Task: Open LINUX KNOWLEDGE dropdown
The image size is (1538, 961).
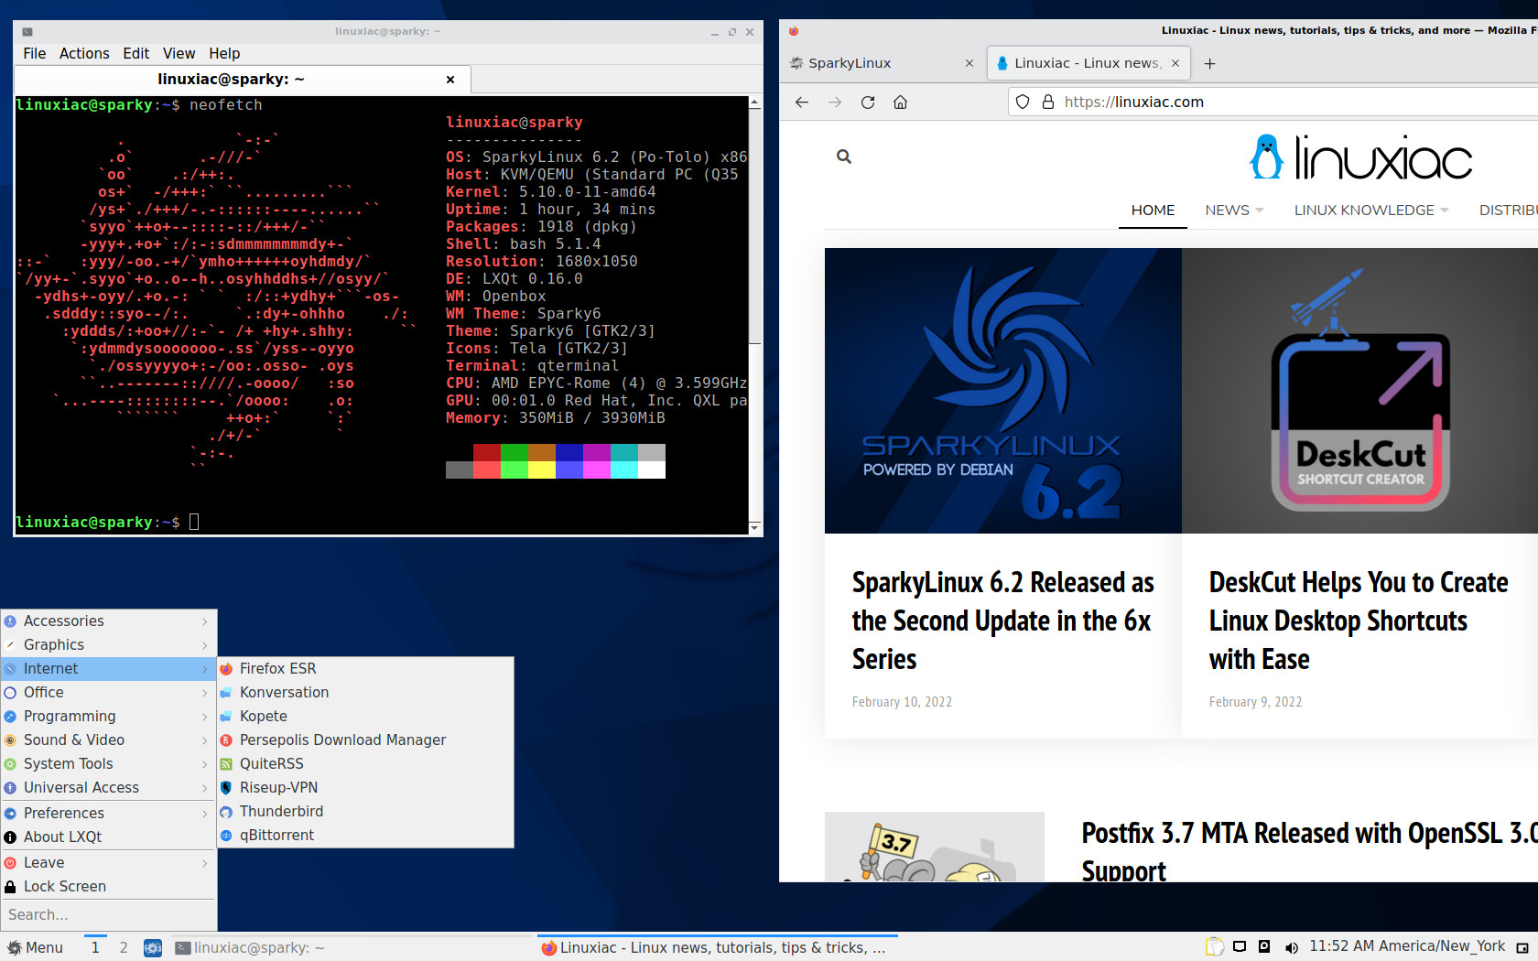Action: pos(1370,211)
